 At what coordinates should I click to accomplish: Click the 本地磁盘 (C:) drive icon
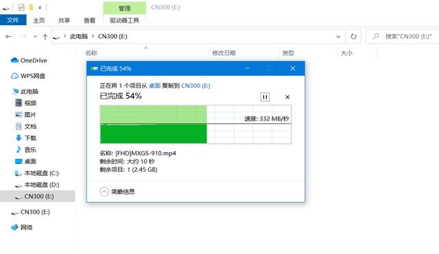tap(19, 173)
